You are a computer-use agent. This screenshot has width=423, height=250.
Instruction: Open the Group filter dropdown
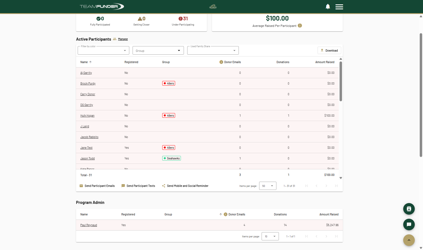coord(158,50)
